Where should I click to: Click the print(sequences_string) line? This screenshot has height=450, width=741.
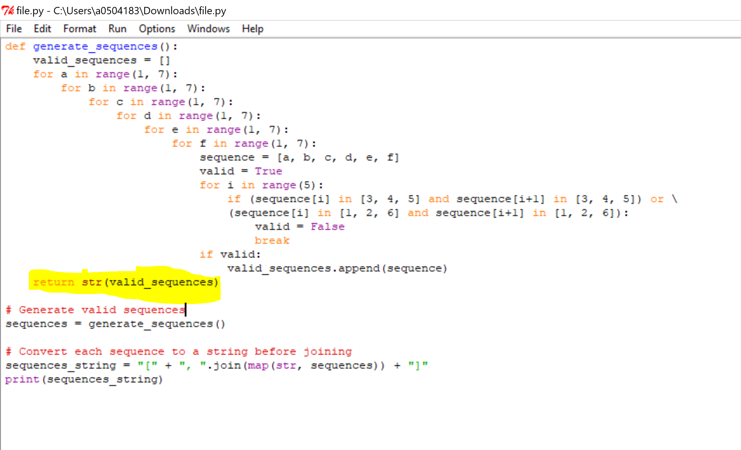[83, 379]
